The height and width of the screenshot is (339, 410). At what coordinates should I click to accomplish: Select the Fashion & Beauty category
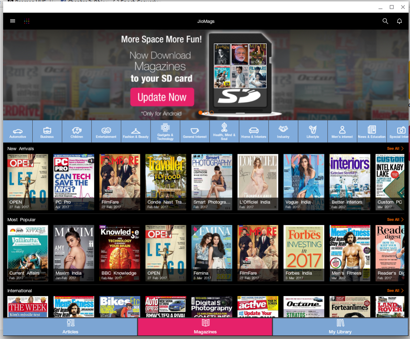tap(136, 131)
